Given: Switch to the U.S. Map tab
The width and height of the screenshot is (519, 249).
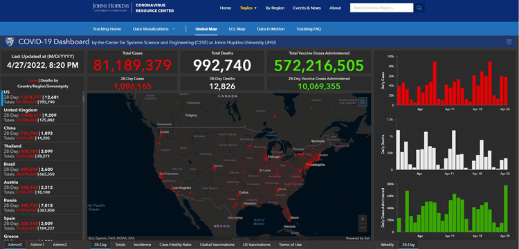Looking at the screenshot, I should tap(237, 29).
